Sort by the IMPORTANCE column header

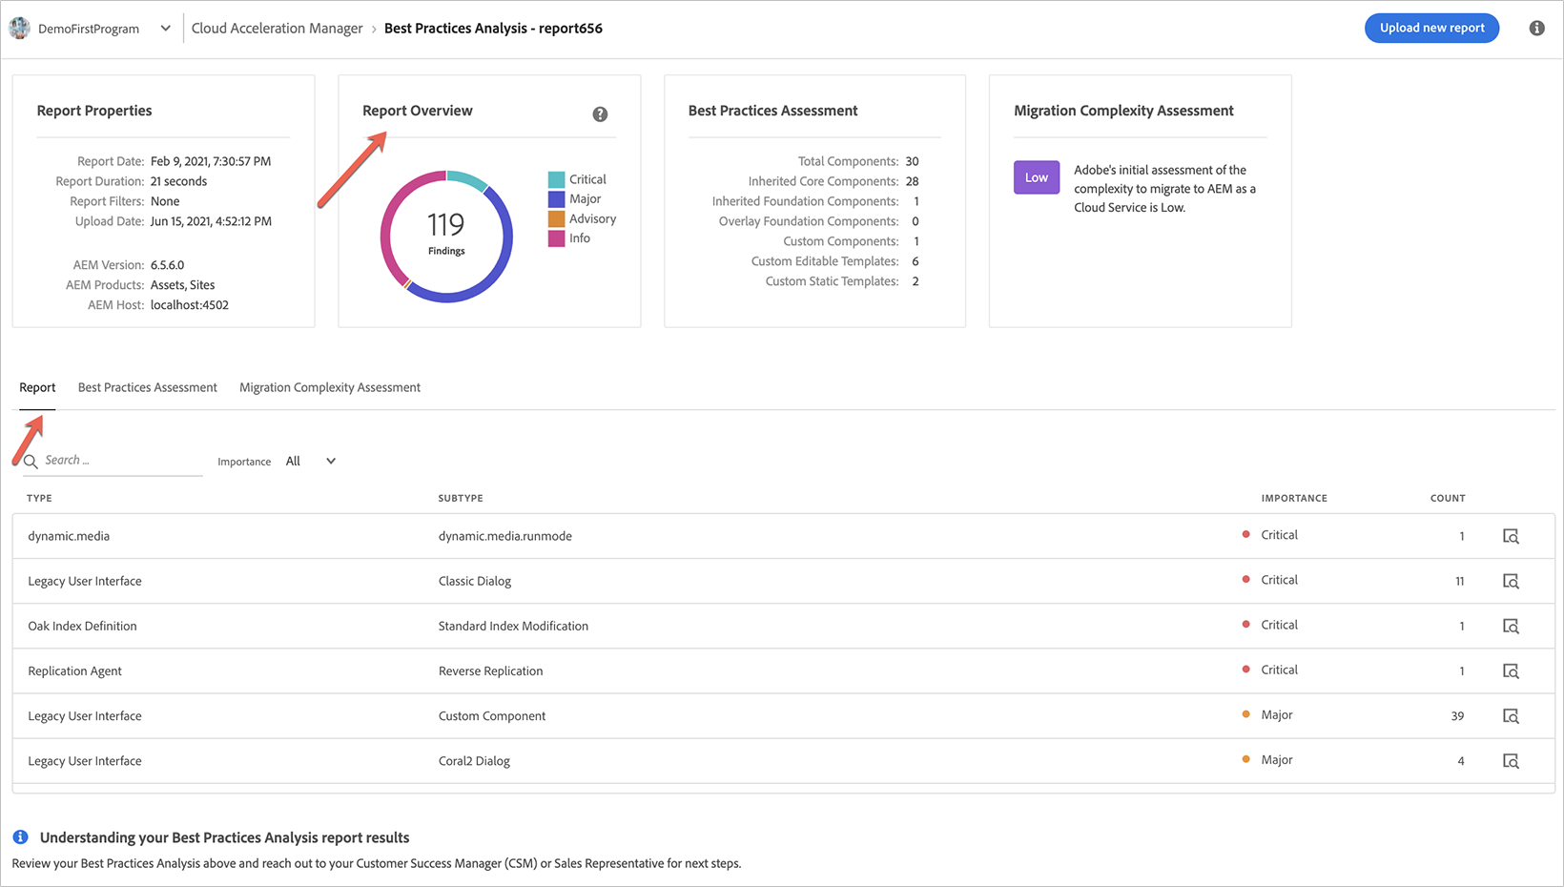1294,498
